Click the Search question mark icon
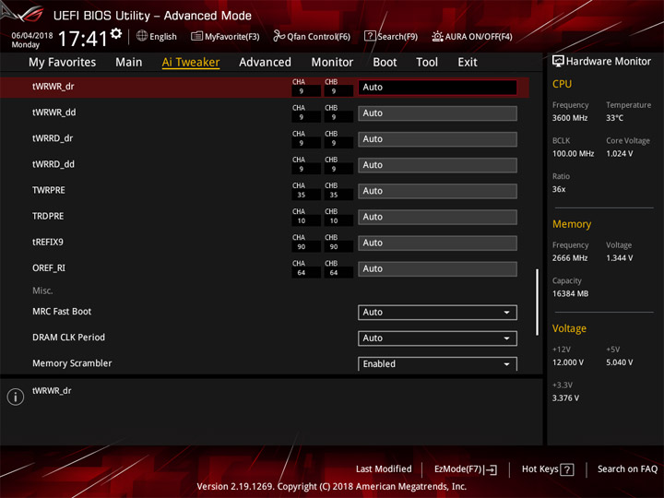Screen dimensions: 664x498 370,36
